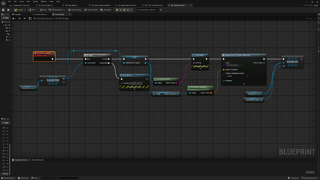Open the Output Log
The image size is (320, 180).
[x=23, y=178]
